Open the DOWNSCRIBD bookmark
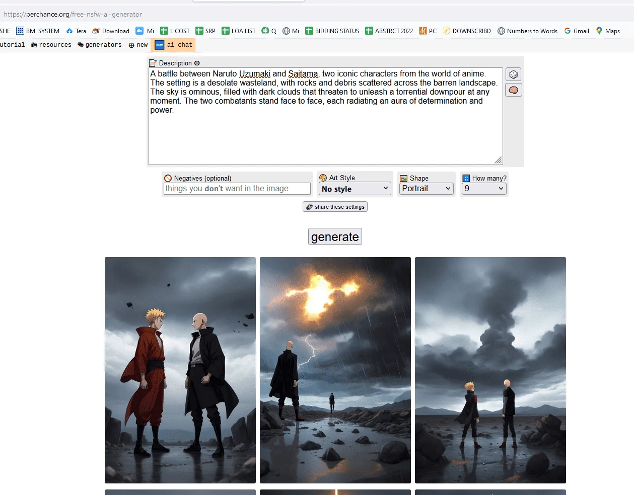634x495 pixels. pos(467,31)
